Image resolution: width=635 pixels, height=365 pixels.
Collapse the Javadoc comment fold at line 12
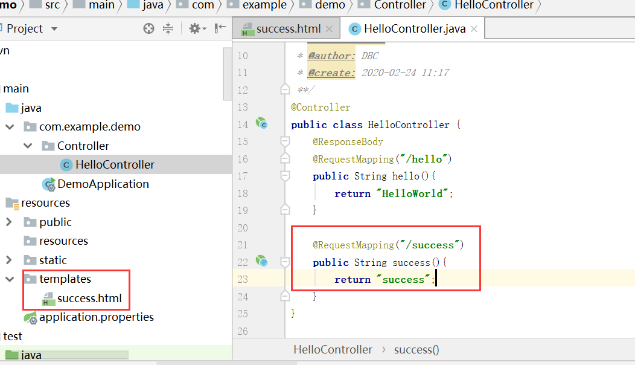(x=285, y=89)
